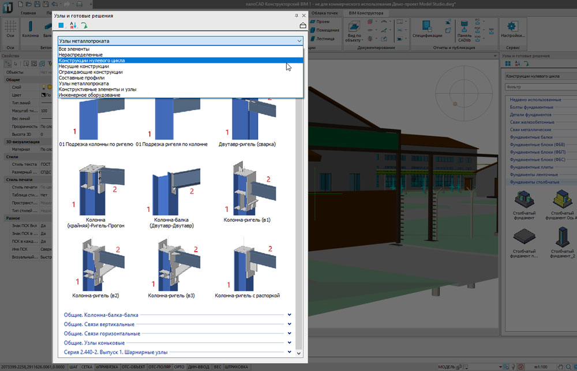Toggle ОТС-ОБЪЕКТ in status bar

coord(133,366)
